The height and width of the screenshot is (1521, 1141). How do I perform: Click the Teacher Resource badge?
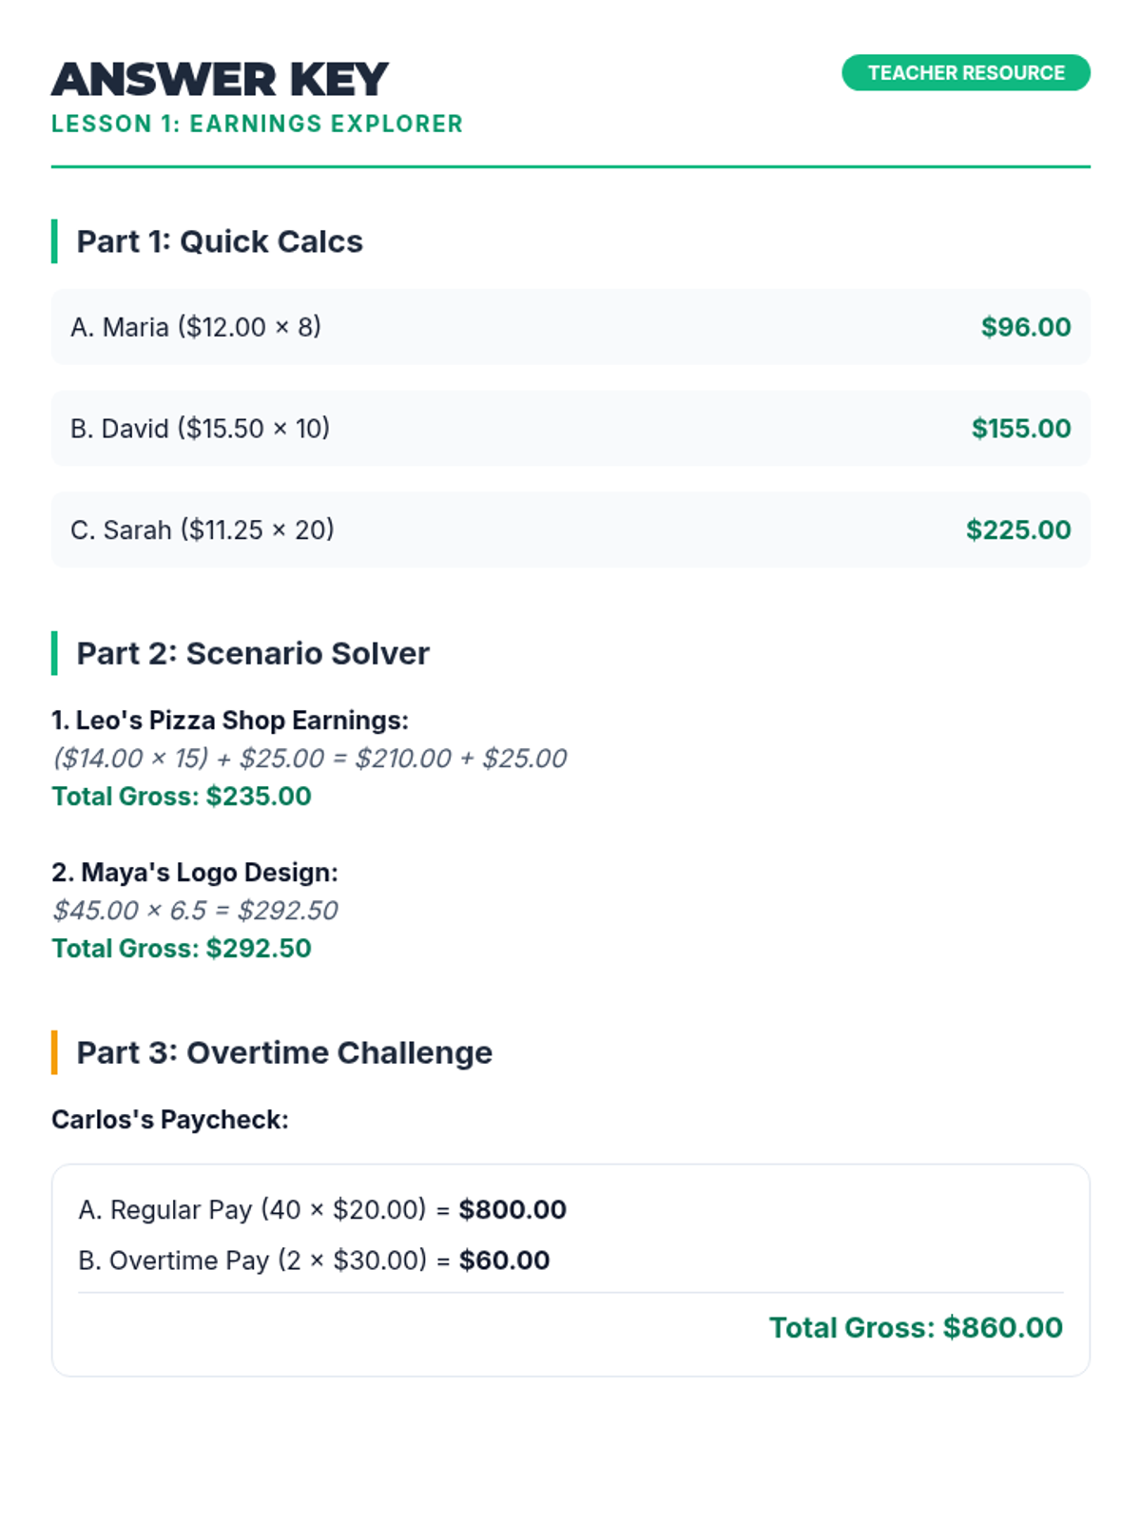click(965, 73)
